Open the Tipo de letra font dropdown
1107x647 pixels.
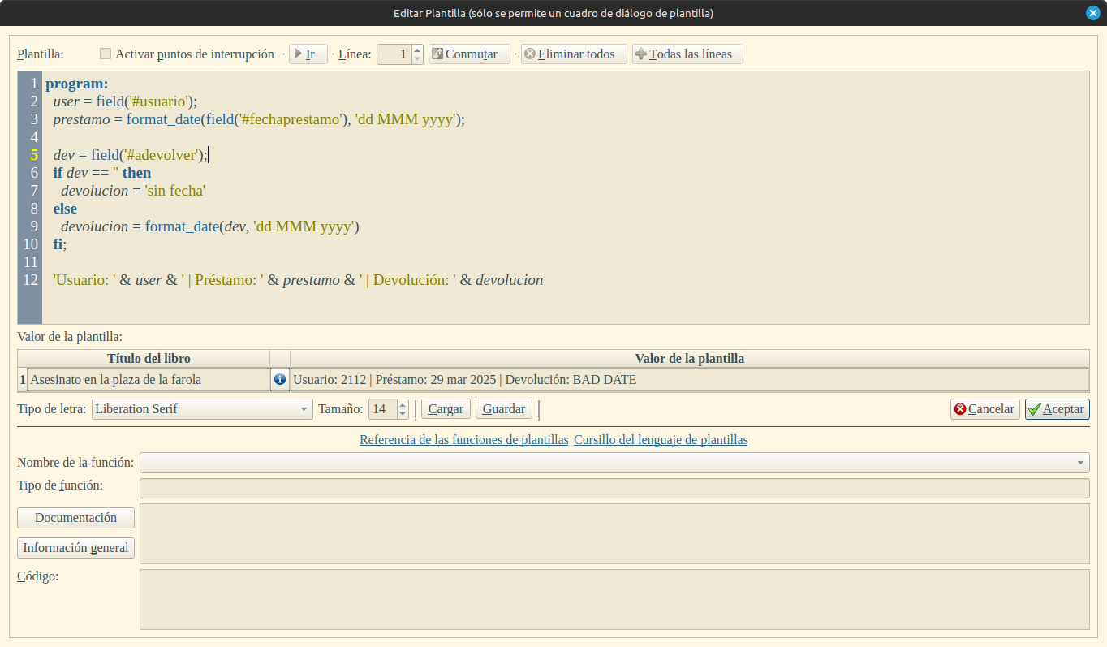(x=202, y=409)
